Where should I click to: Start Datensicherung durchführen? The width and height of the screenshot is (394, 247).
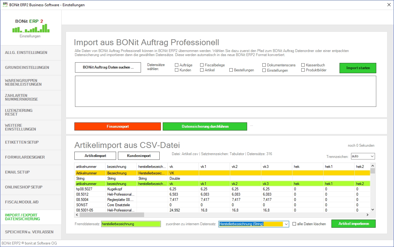(x=205, y=126)
